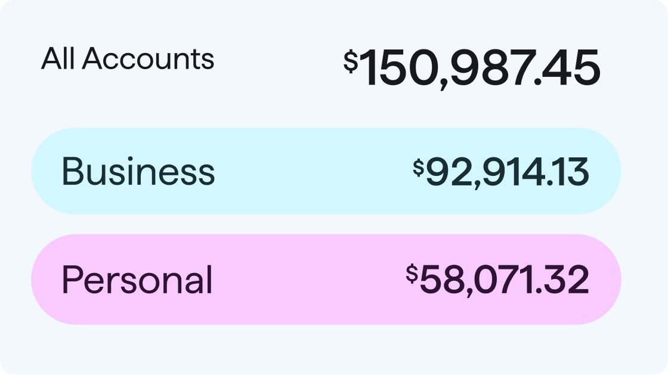668x375 pixels.
Task: Click the cyan Business account pill
Action: coord(326,171)
